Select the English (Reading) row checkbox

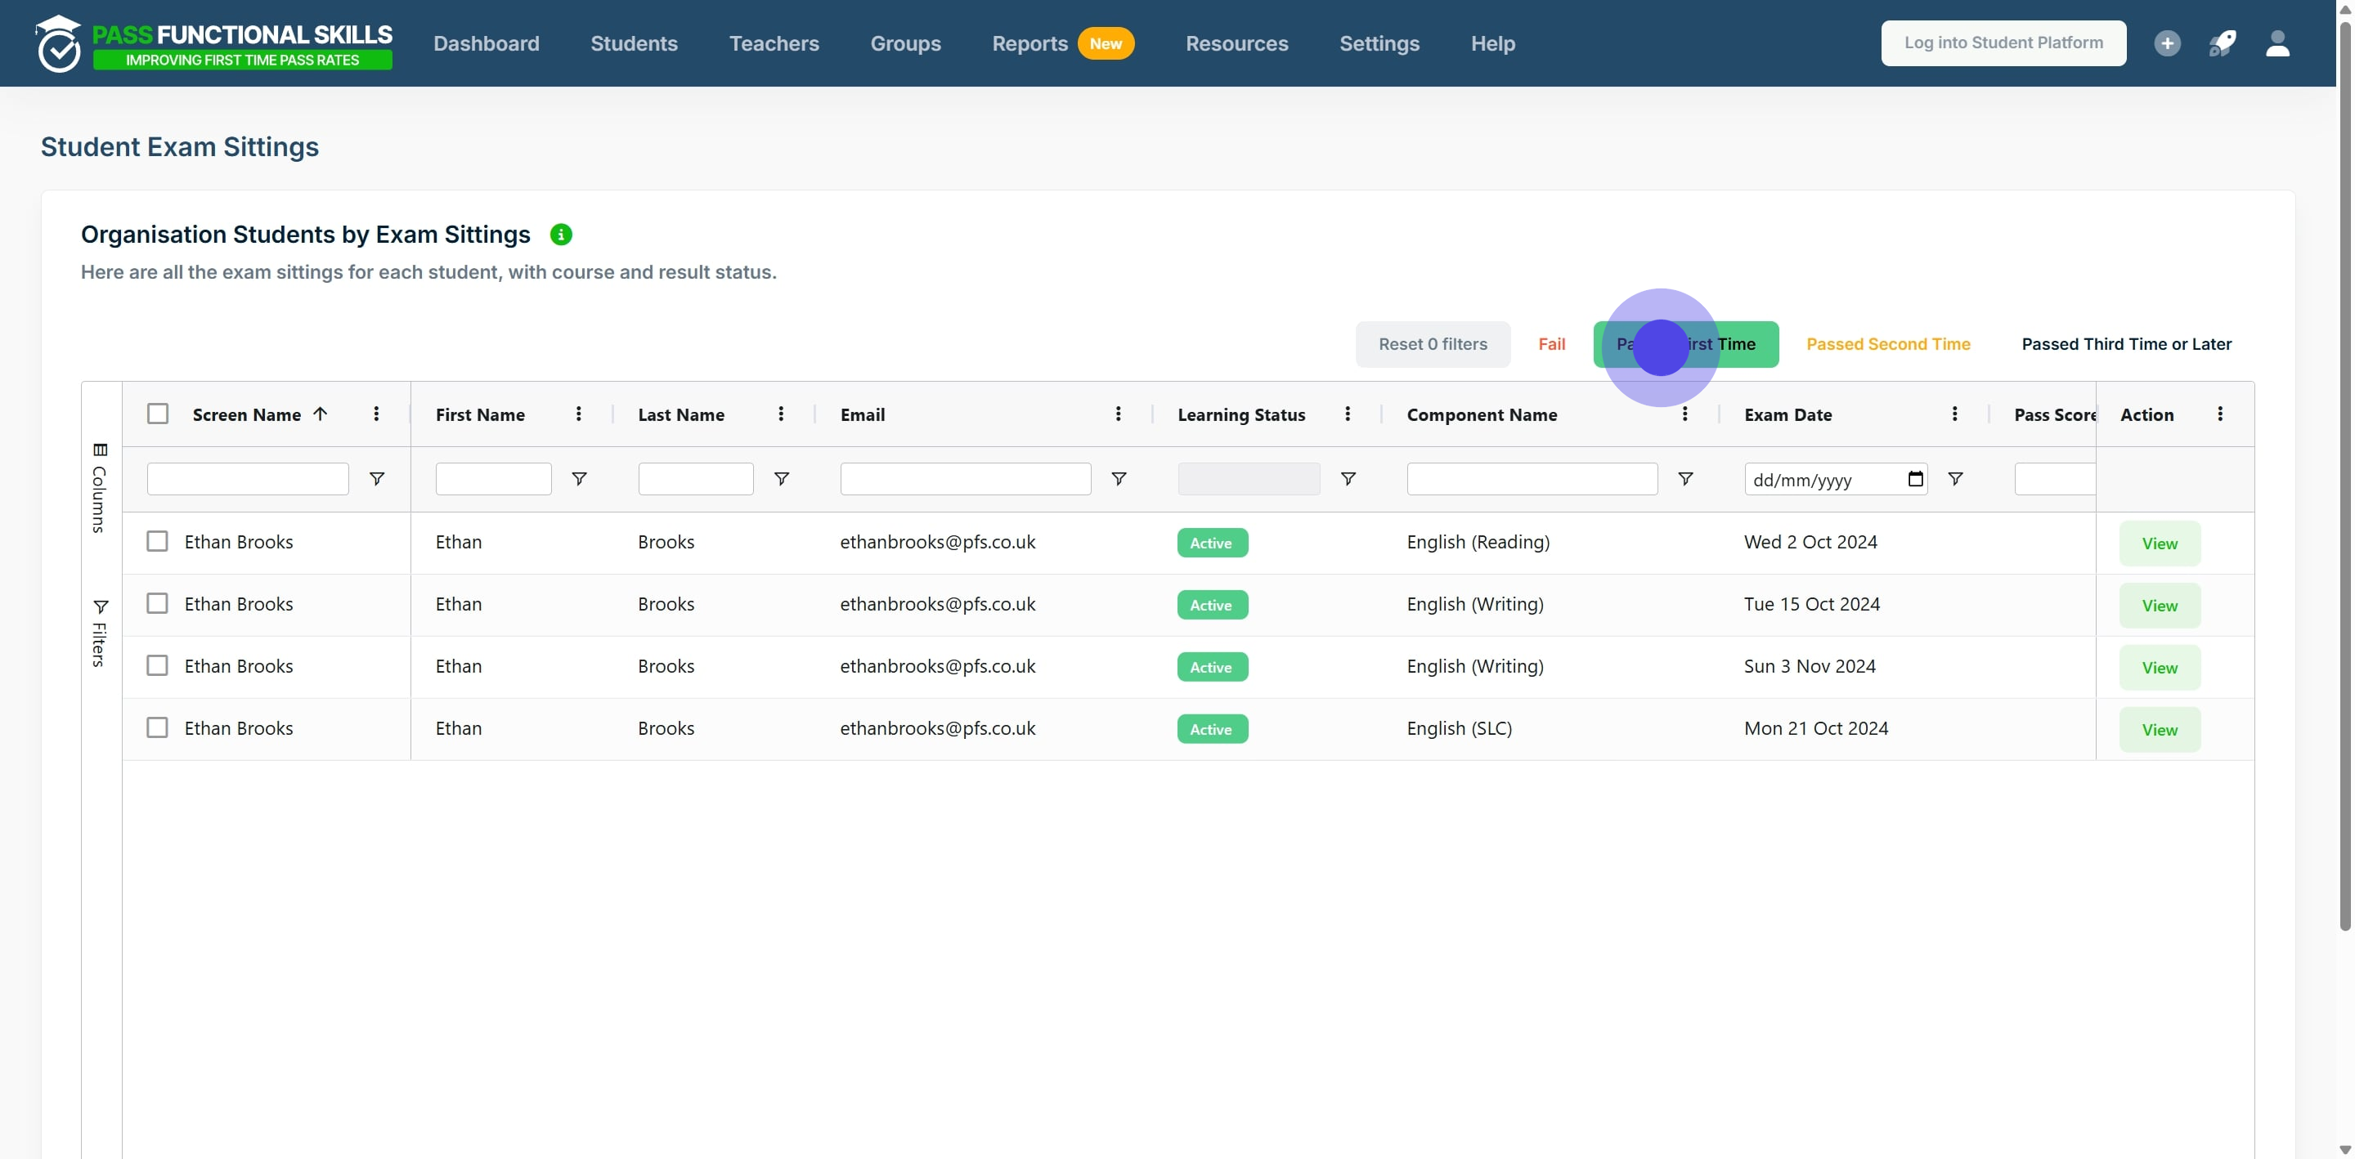[157, 542]
